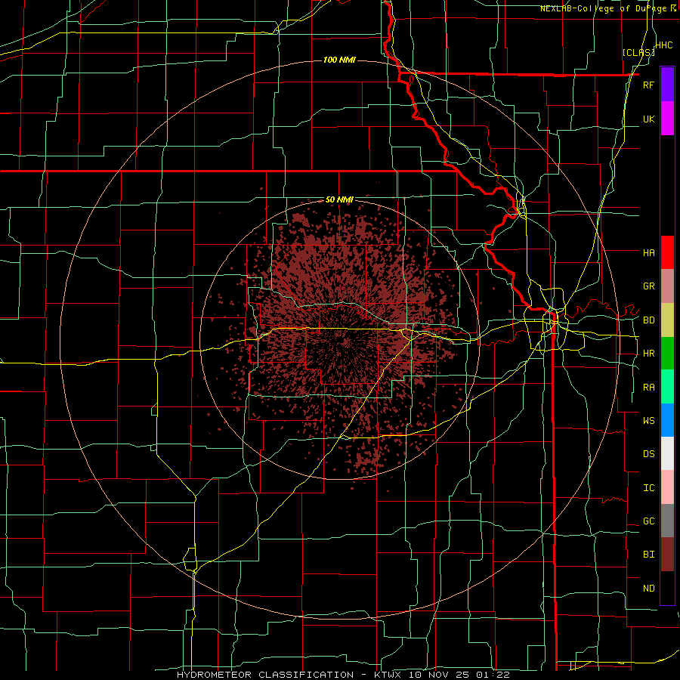Image resolution: width=680 pixels, height=680 pixels.
Task: Click the DS legend label
Action: [648, 454]
